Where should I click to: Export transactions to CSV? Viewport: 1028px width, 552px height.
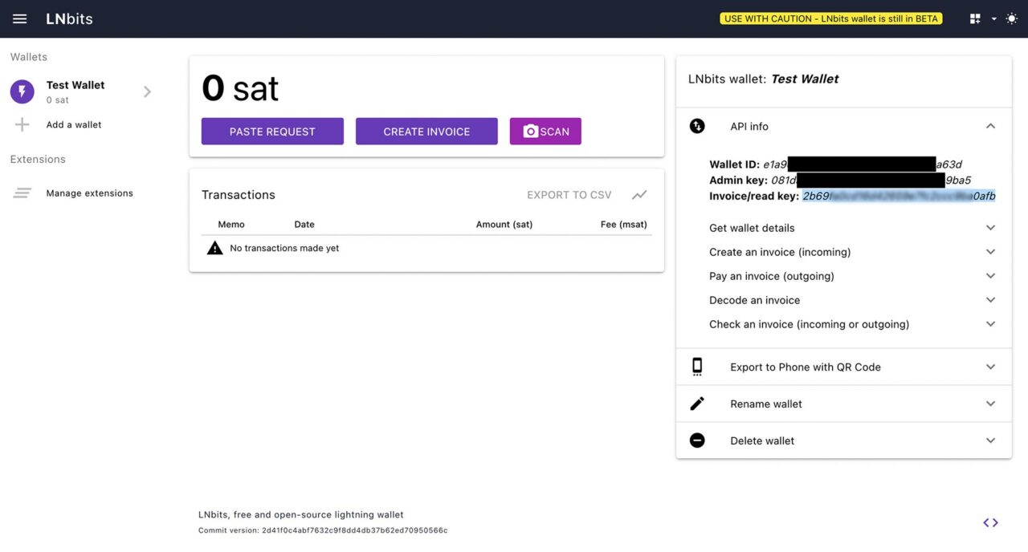(569, 195)
